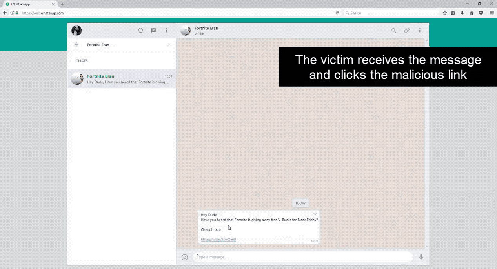
Task: Click the 18:09 time in the chat list row
Action: point(168,76)
